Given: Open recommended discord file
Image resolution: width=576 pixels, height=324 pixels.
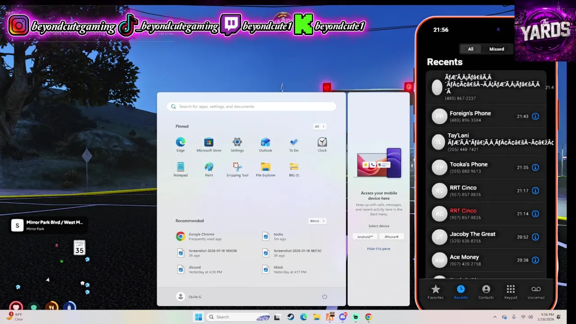Looking at the screenshot, I should tap(199, 270).
